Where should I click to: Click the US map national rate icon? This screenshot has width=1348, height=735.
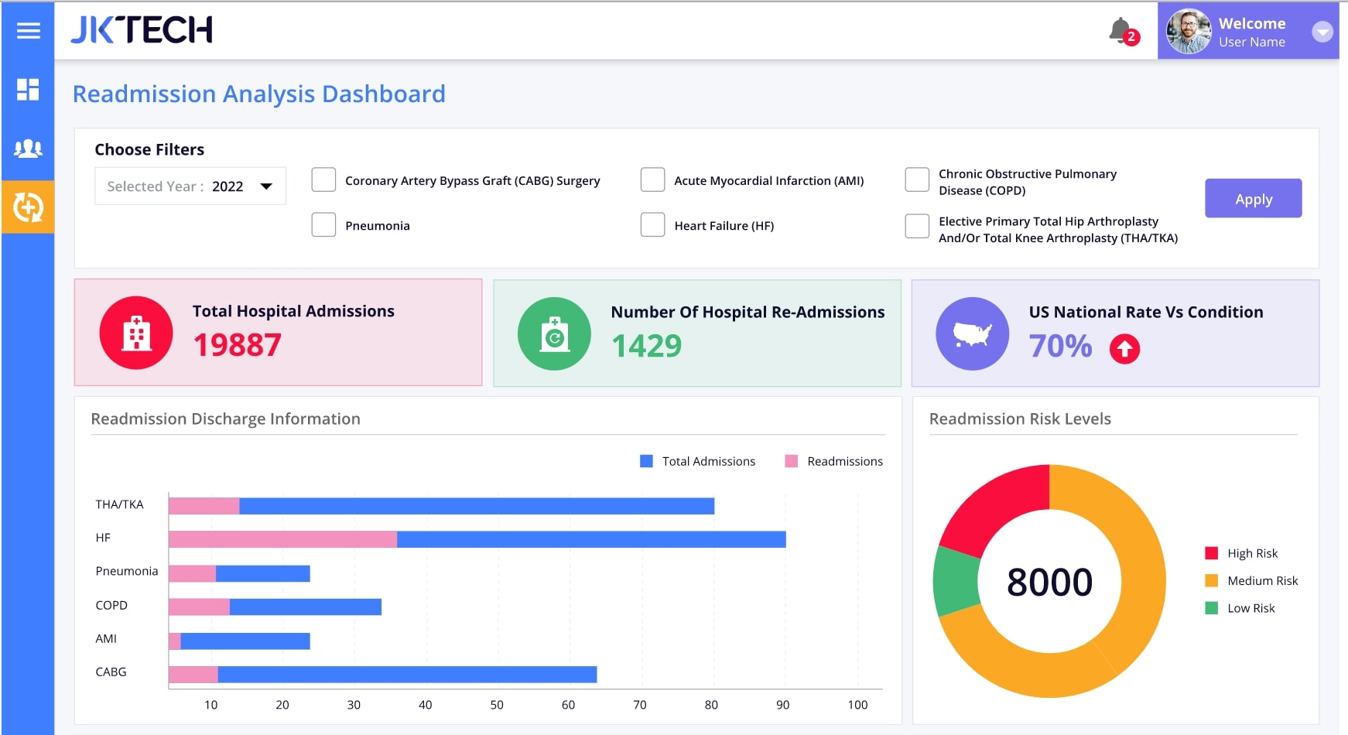pos(973,333)
